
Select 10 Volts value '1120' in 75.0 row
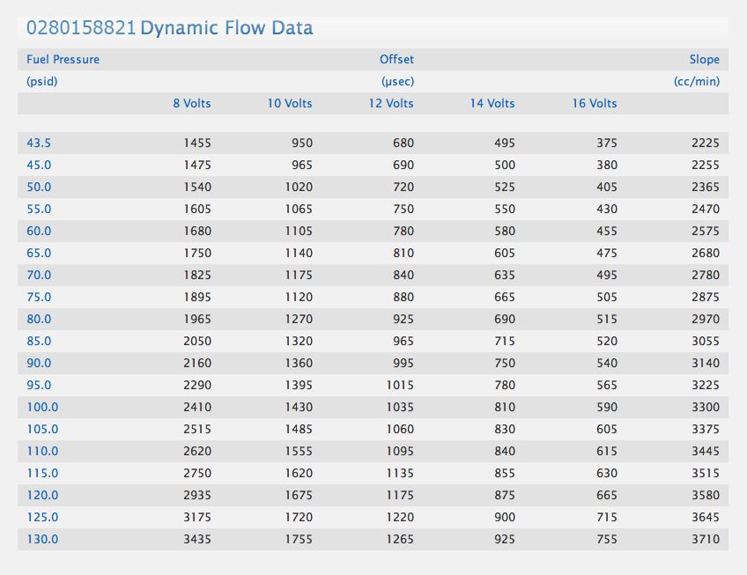pyautogui.click(x=299, y=297)
